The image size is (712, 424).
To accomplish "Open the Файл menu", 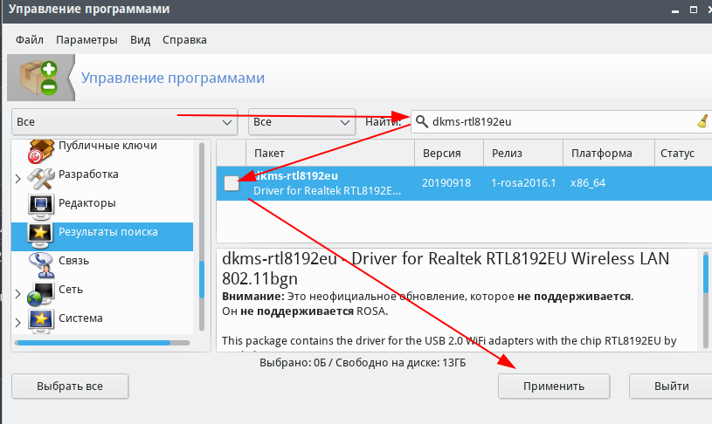I will pos(30,40).
